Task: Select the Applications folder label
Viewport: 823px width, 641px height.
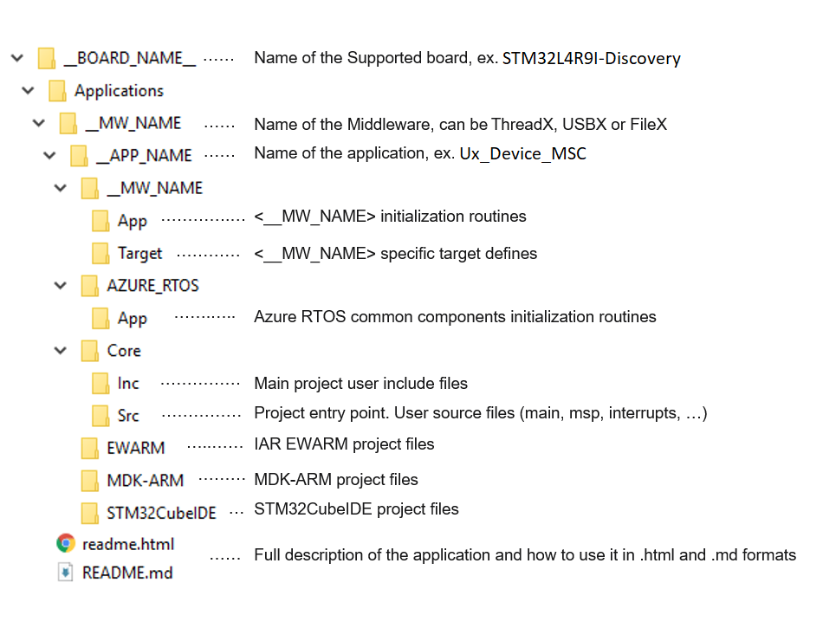Action: point(120,91)
